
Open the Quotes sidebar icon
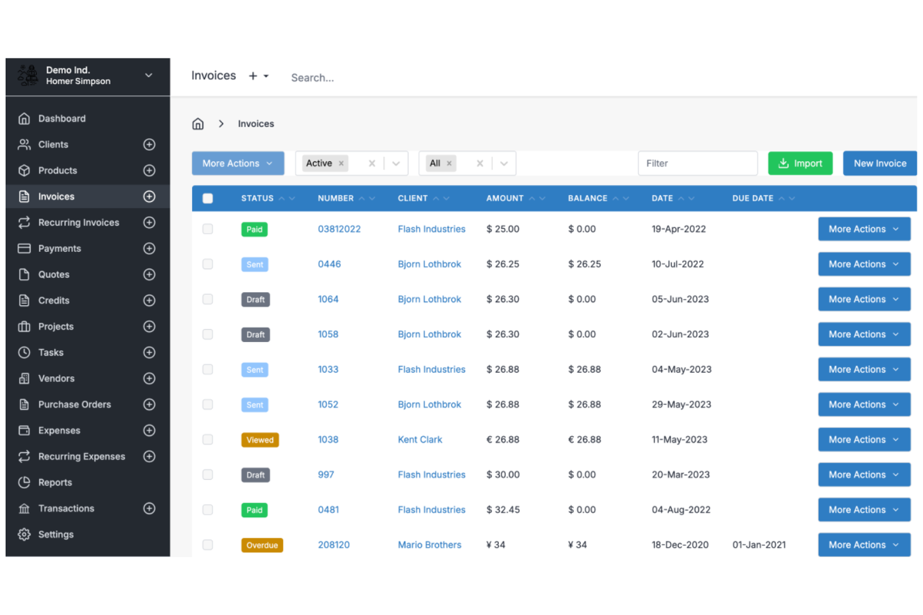click(x=24, y=274)
